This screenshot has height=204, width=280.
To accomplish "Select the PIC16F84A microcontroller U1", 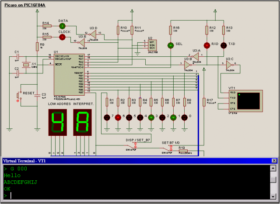I will pyautogui.click(x=69, y=75).
